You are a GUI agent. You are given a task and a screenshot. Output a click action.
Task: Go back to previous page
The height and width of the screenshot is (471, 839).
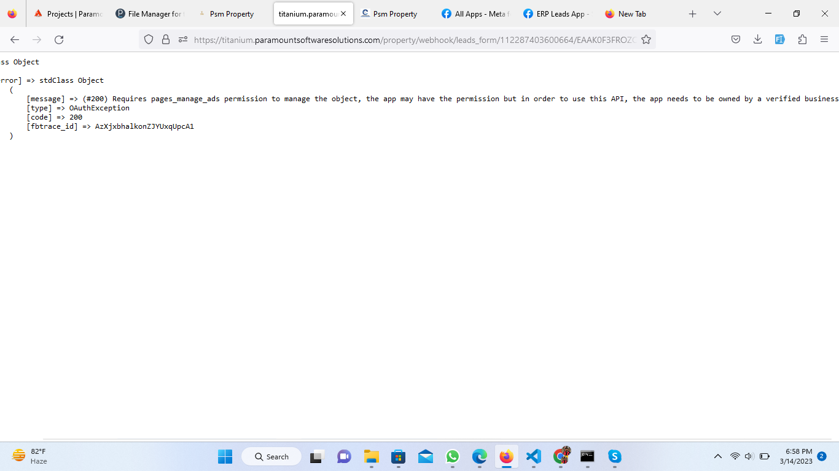15,40
